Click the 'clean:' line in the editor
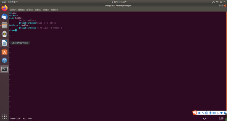This screenshot has height=121, width=227. click(x=13, y=30)
